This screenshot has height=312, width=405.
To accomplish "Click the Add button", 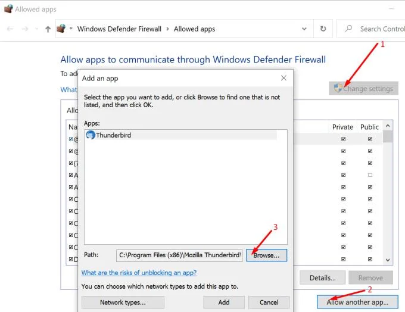I will click(x=224, y=302).
